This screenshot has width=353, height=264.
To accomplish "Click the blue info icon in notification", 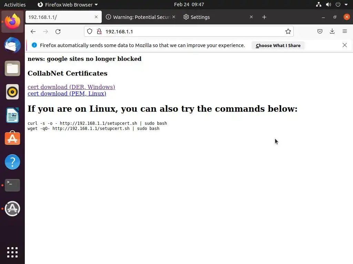I will pos(34,45).
